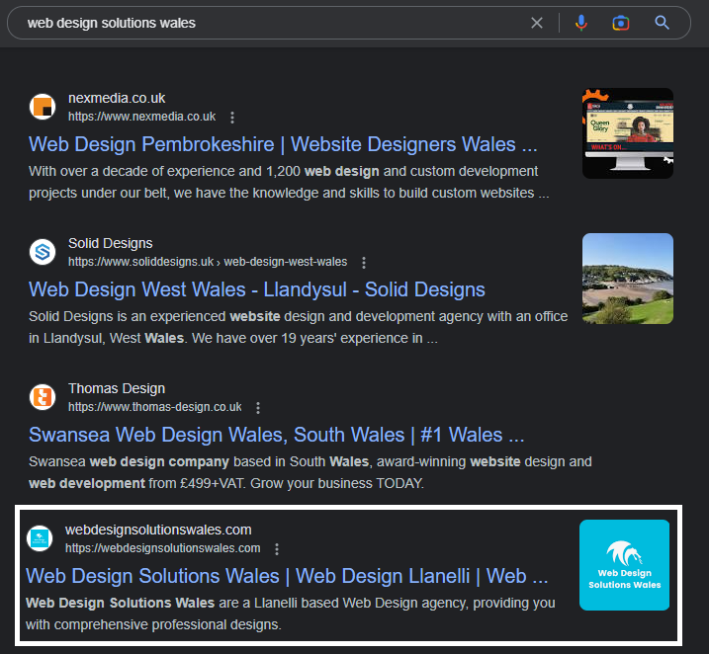Click the Thomas Design site favicon

pyautogui.click(x=43, y=397)
